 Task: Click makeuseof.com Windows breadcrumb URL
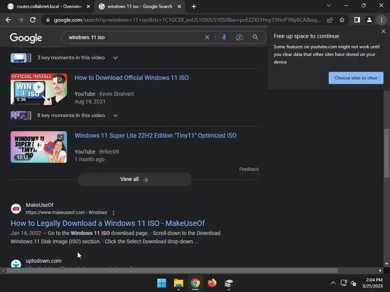click(66, 213)
